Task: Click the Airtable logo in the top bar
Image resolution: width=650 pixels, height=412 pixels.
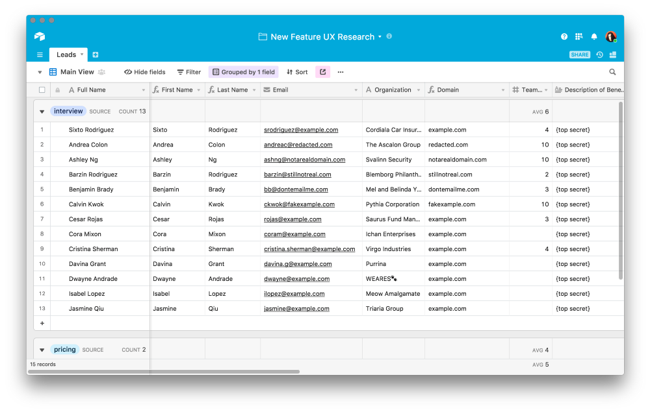Action: 40,36
